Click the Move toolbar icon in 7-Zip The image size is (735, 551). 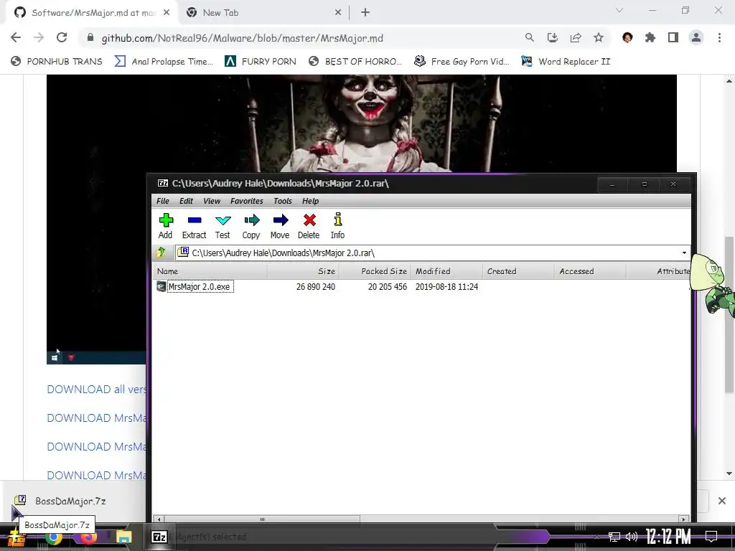280,226
